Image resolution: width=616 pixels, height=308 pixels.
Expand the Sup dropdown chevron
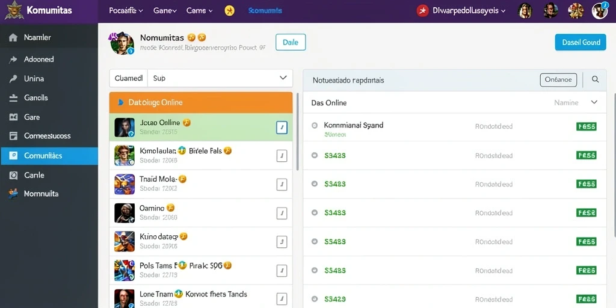(x=283, y=78)
